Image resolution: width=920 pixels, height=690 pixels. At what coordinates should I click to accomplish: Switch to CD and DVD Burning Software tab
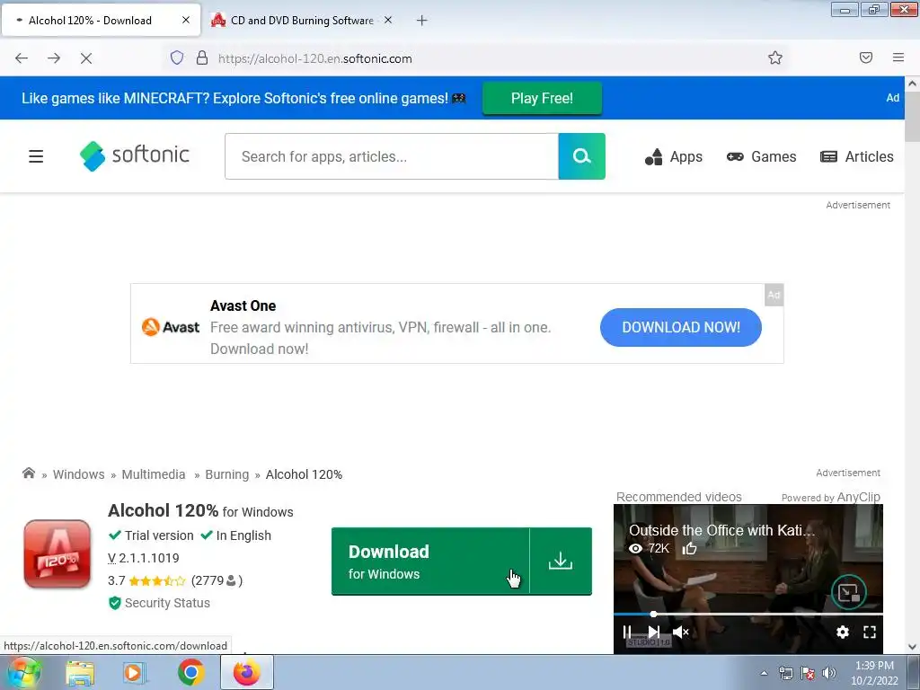pyautogui.click(x=302, y=20)
